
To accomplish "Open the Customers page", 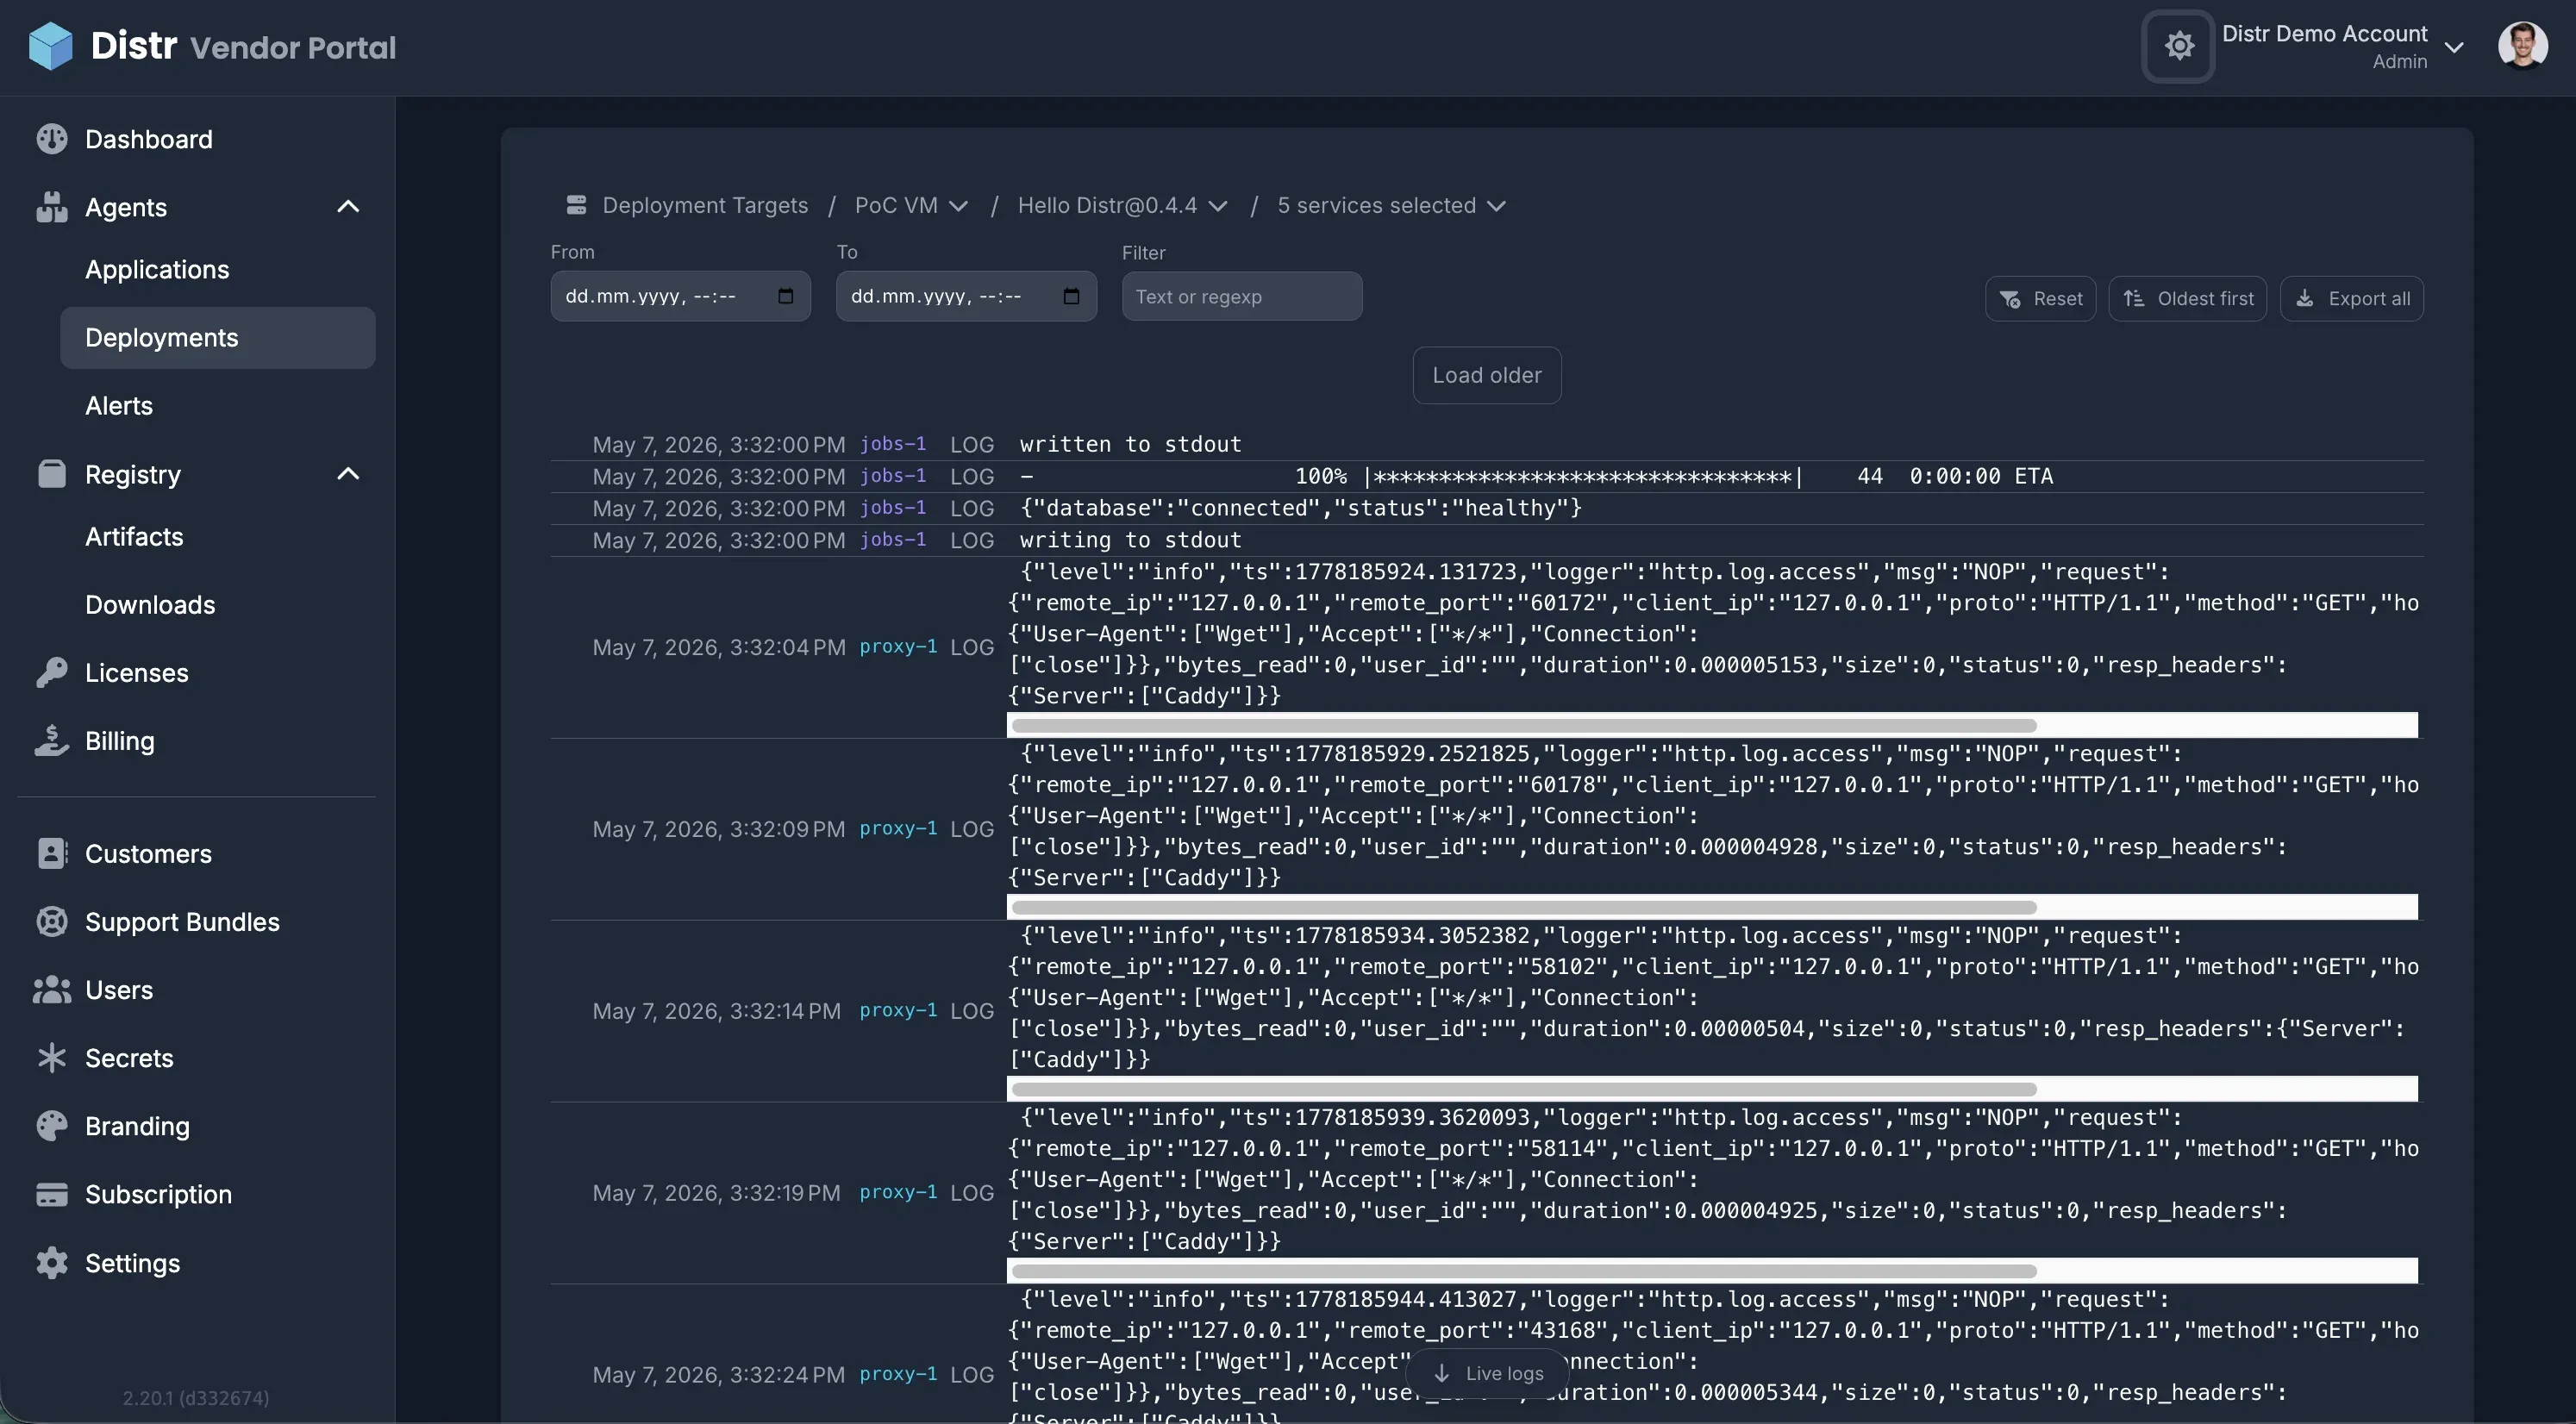I will click(x=148, y=854).
